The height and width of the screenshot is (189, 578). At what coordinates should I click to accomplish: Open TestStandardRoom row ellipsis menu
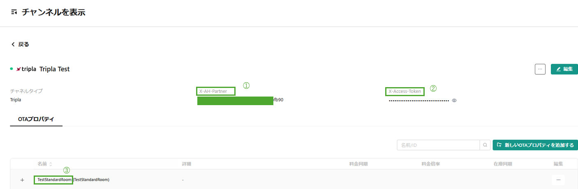558,180
